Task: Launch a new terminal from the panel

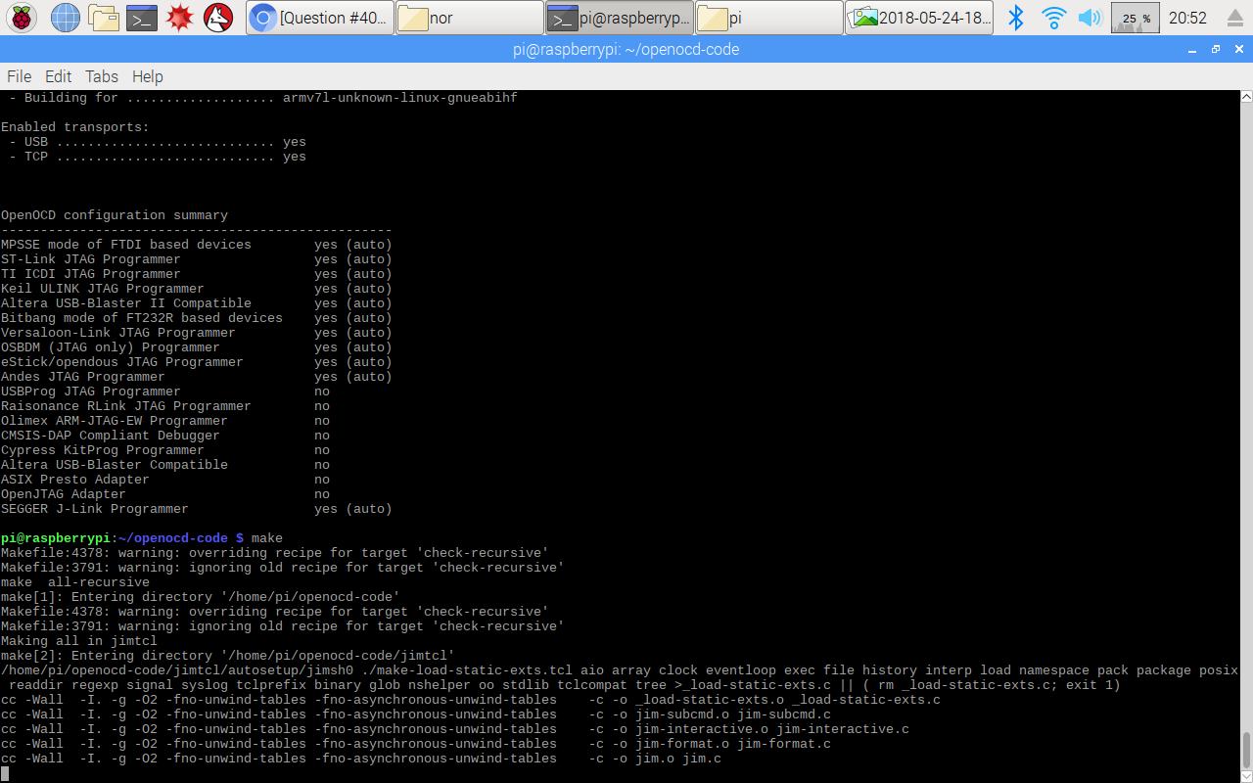Action: coord(142,18)
